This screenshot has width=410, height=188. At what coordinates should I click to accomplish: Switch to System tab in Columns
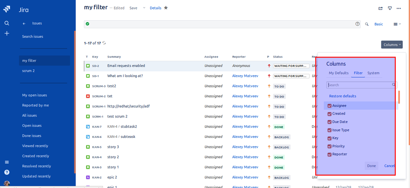(373, 73)
